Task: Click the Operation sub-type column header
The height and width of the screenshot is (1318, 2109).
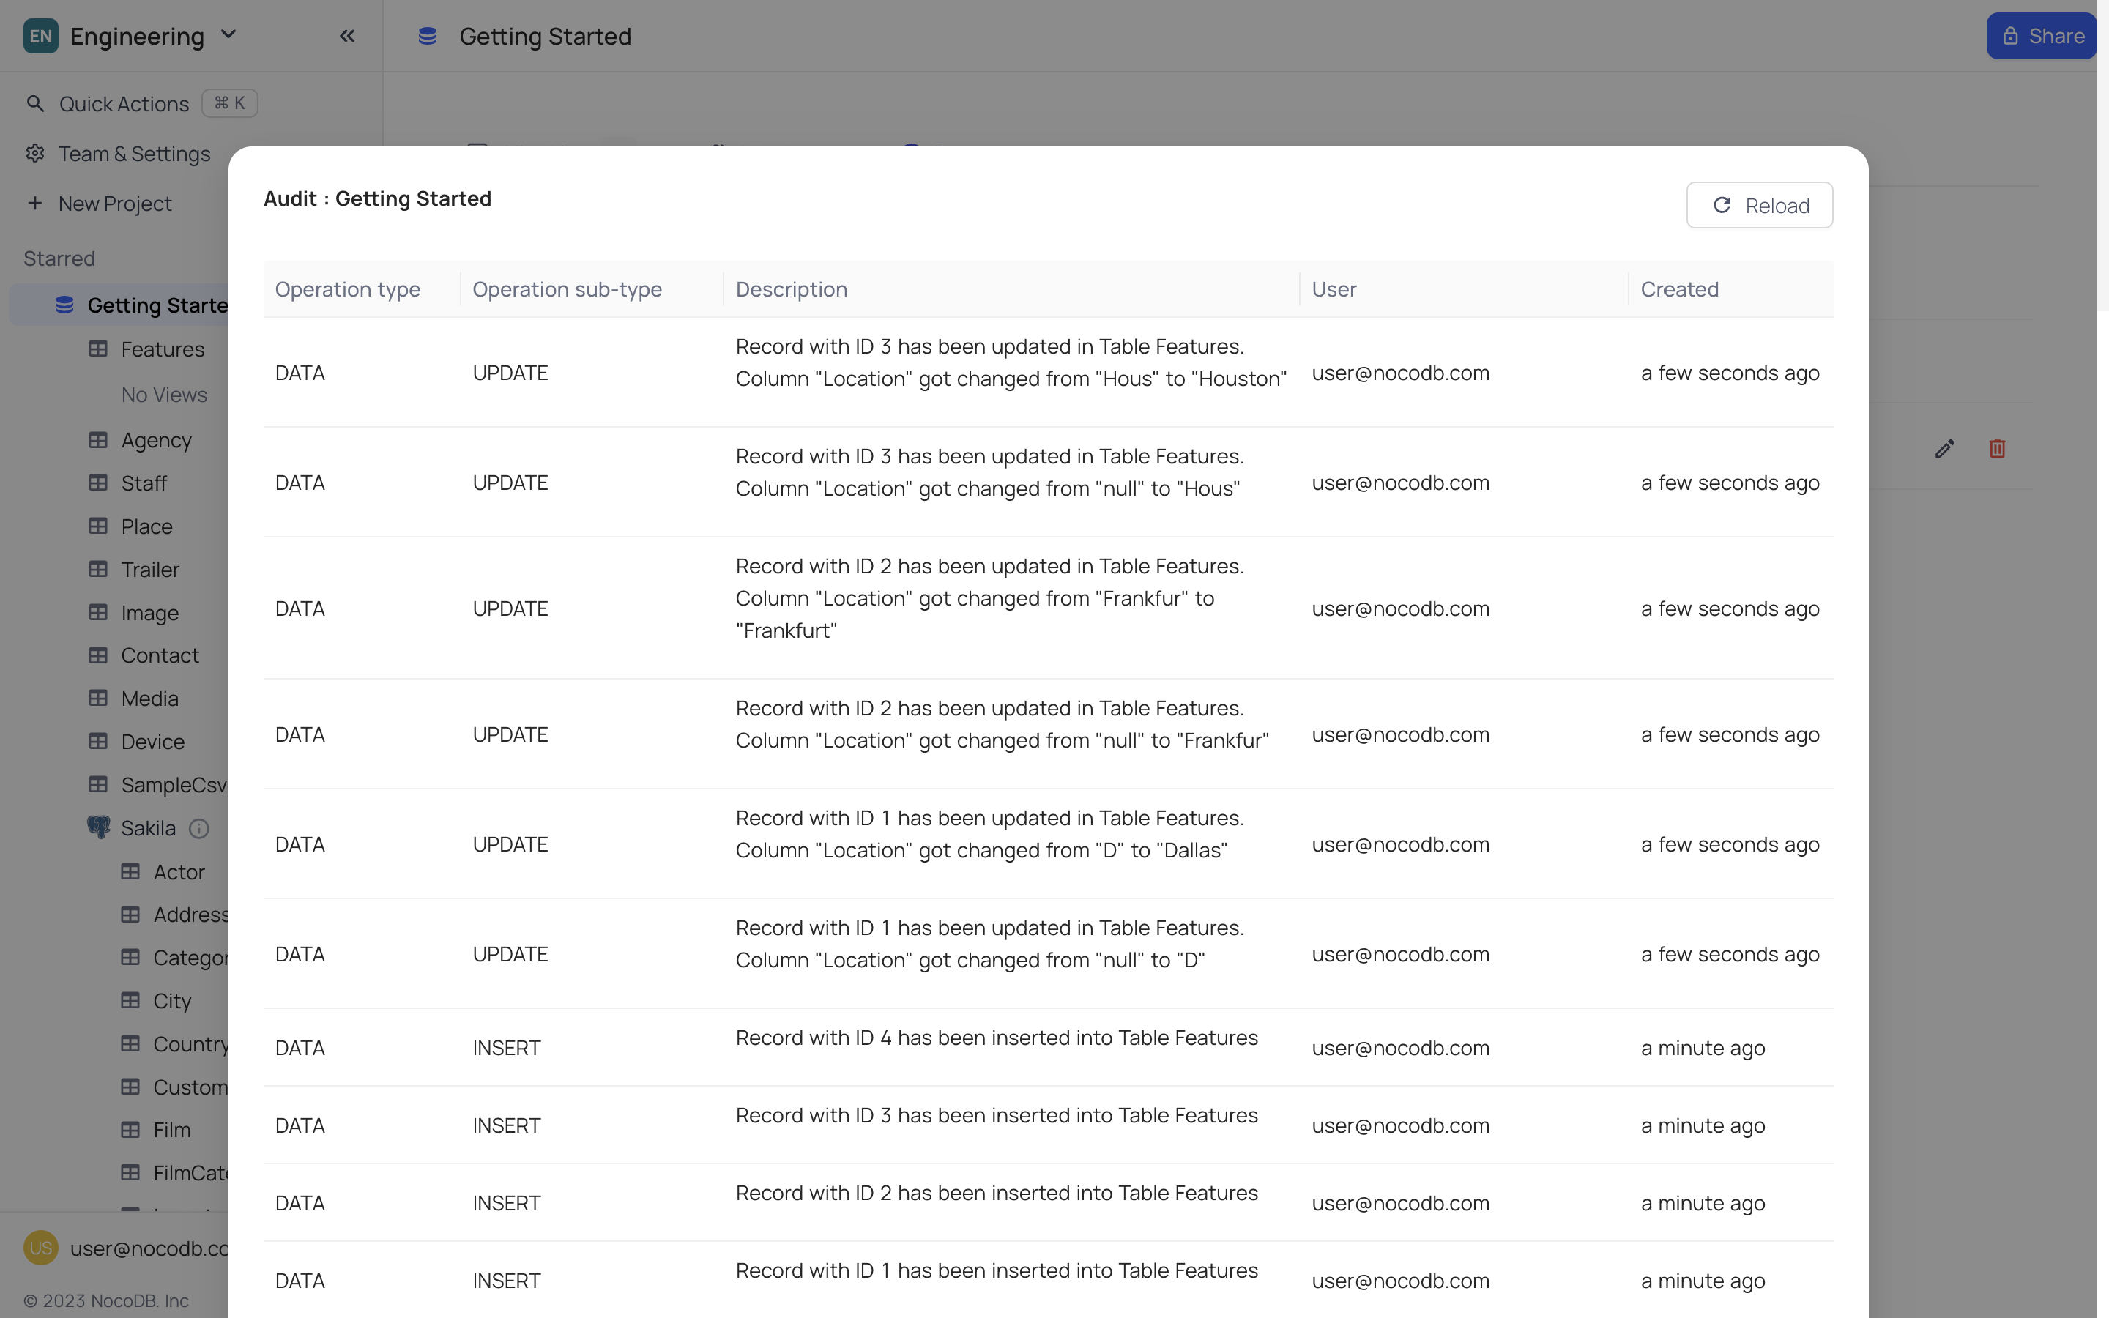Action: coord(567,288)
